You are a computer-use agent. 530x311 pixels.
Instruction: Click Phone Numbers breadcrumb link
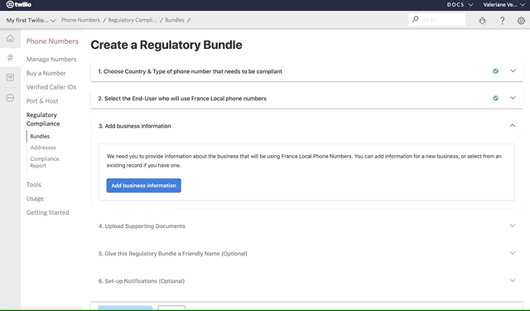click(80, 20)
